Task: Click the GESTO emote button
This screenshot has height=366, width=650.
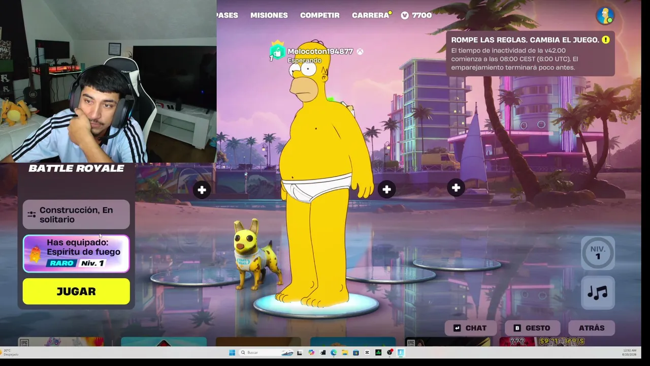Action: pos(532,328)
